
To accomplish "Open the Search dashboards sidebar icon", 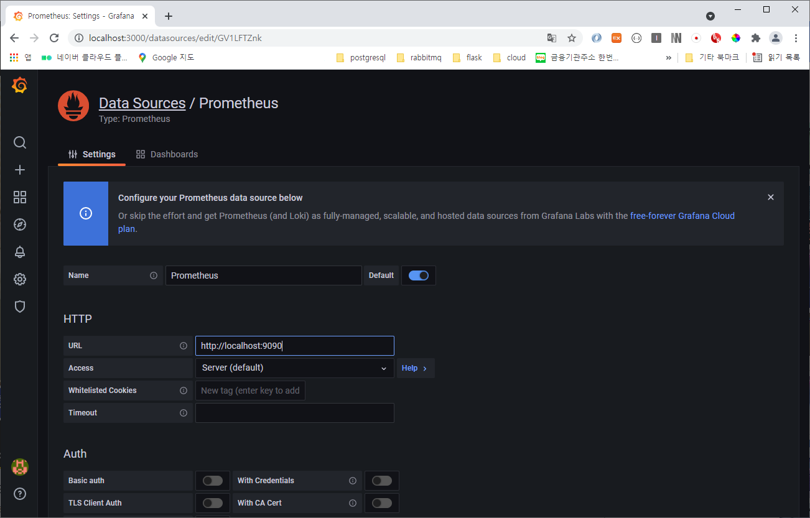I will (x=20, y=142).
